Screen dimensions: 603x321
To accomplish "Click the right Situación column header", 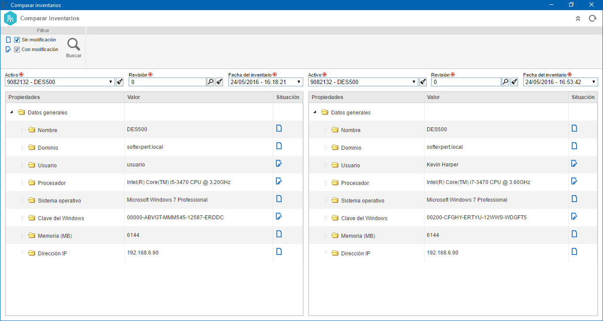I will click(x=583, y=97).
